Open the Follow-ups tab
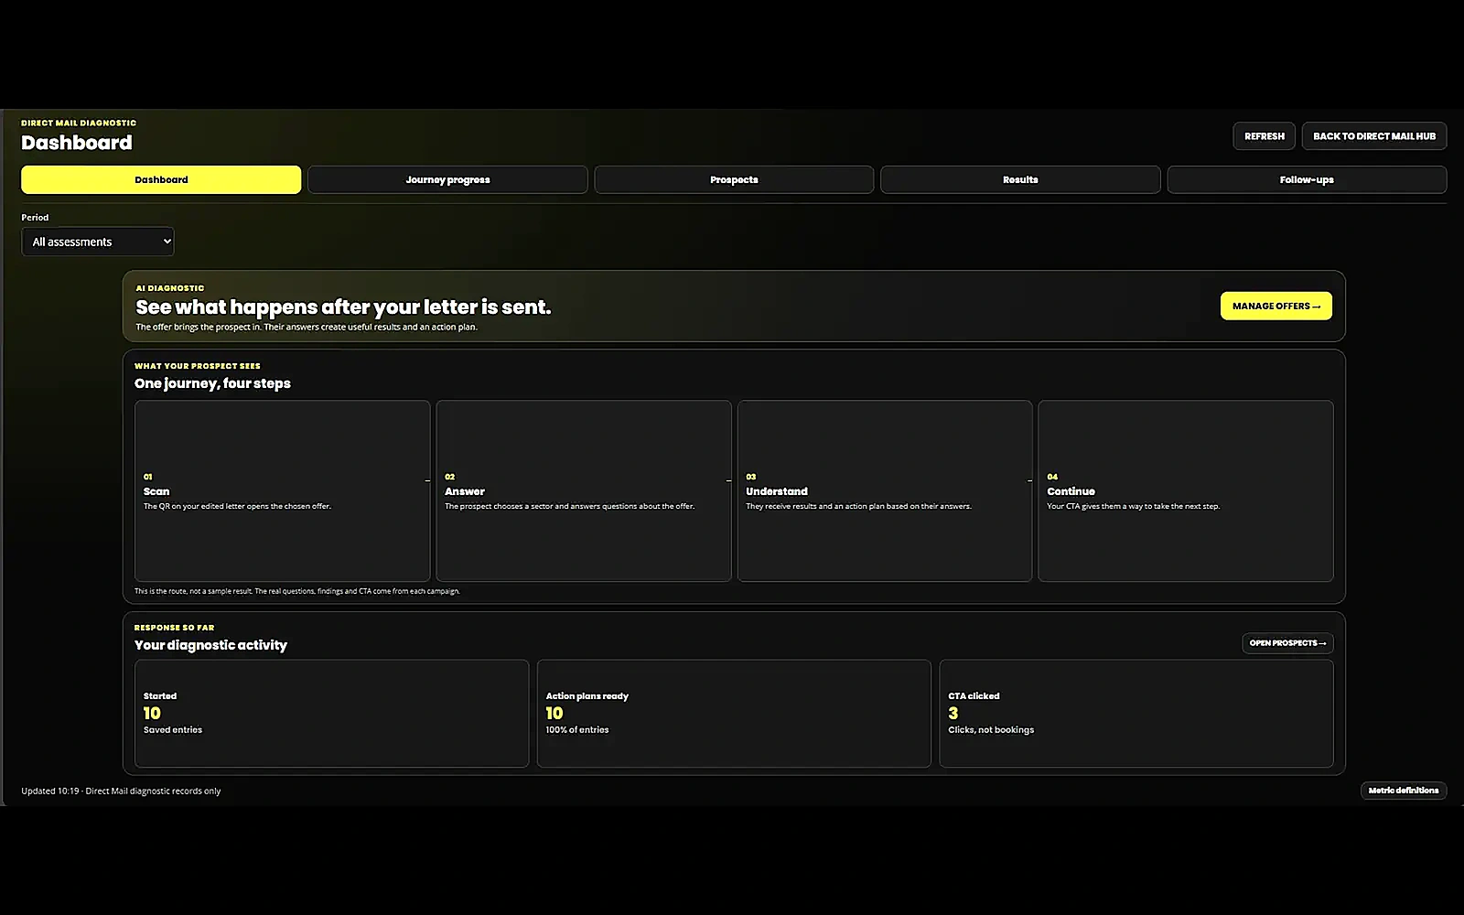This screenshot has width=1464, height=915. tap(1307, 179)
